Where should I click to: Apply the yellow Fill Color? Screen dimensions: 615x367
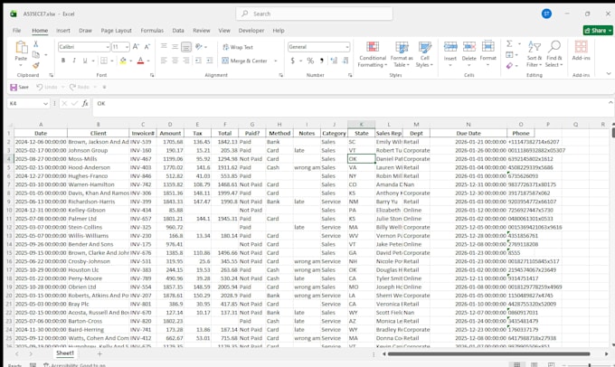(123, 61)
